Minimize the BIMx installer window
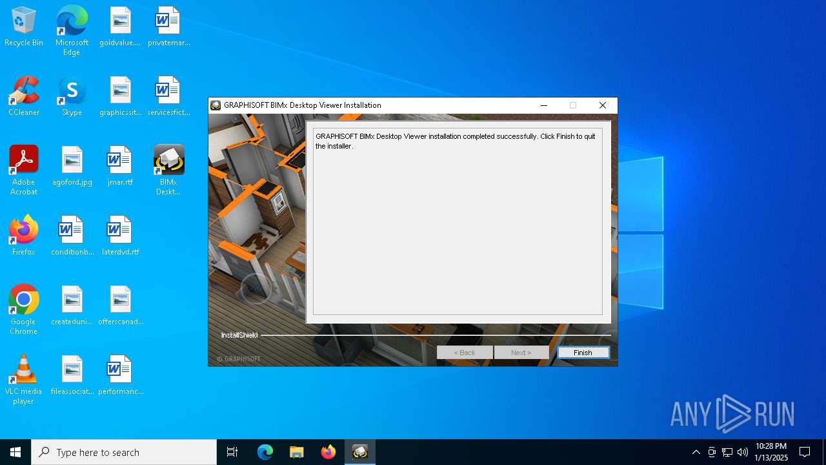This screenshot has width=826, height=465. pos(544,105)
